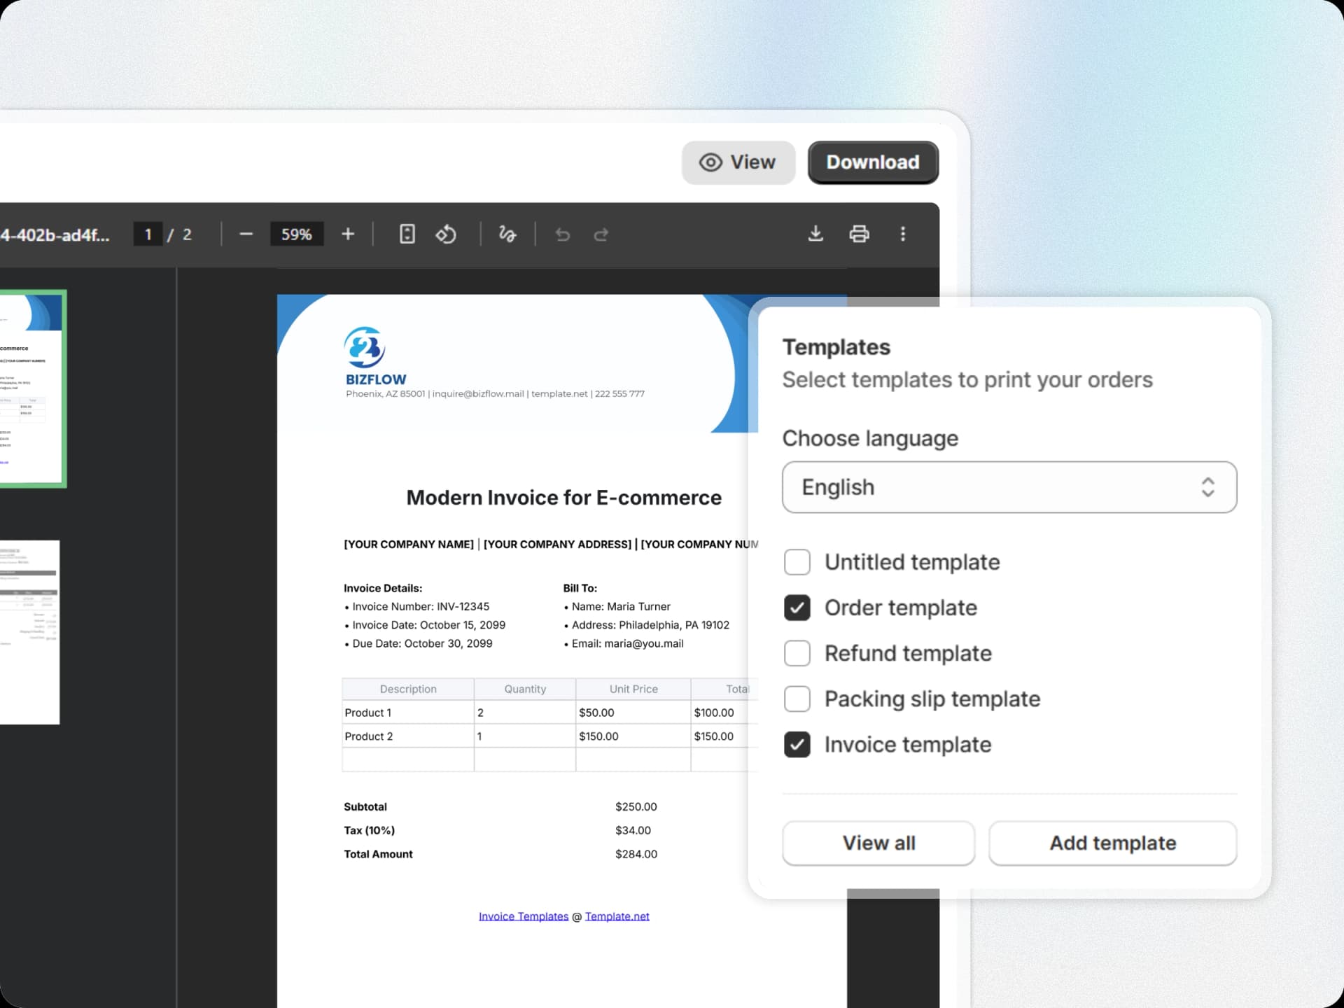Click the print icon in the toolbar
The height and width of the screenshot is (1008, 1344).
point(859,234)
